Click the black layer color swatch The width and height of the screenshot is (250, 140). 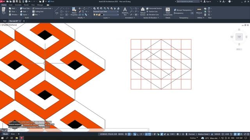(102, 15)
